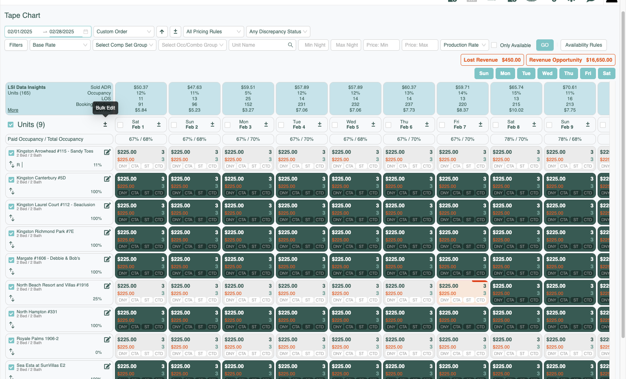Open the All Pricing Rules dropdown
Viewport: 626px width, 379px height.
(x=213, y=32)
